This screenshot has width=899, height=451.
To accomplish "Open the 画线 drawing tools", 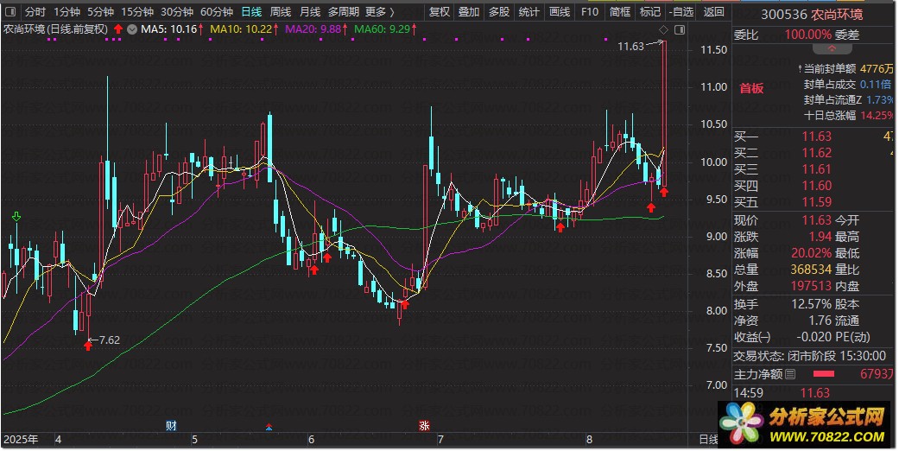I will pyautogui.click(x=560, y=11).
